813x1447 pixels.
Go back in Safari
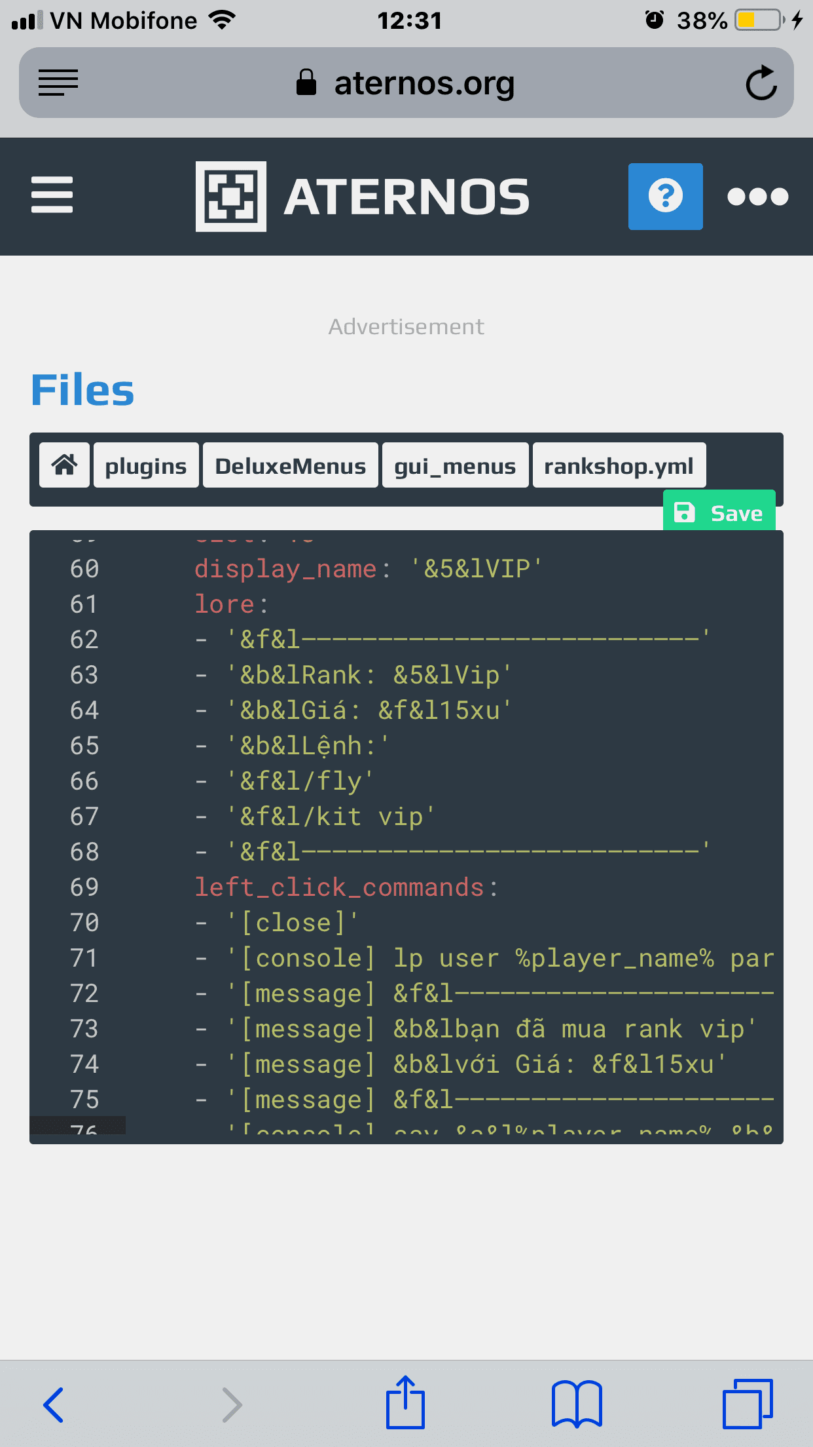point(52,1404)
